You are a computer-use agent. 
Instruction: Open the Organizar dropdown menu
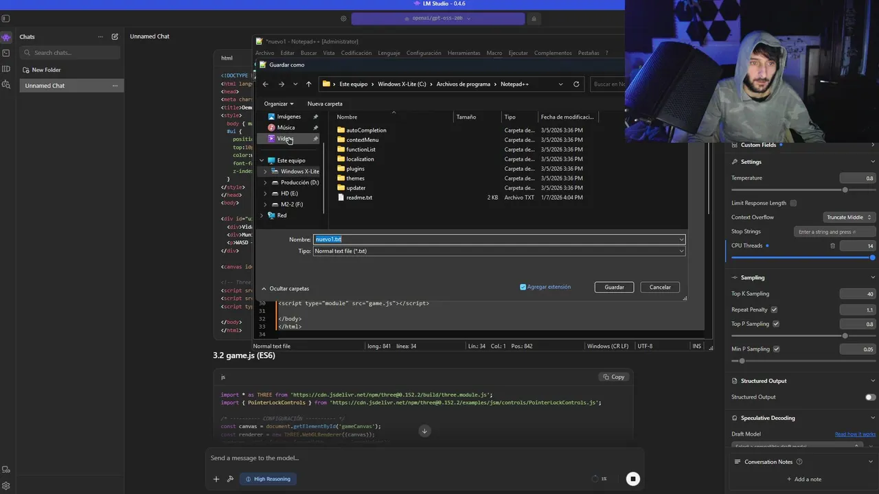tap(279, 104)
